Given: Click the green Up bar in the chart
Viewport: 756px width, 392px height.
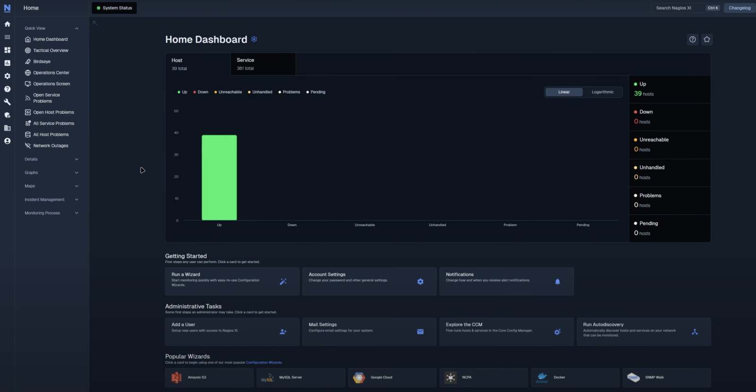Looking at the screenshot, I should [219, 178].
